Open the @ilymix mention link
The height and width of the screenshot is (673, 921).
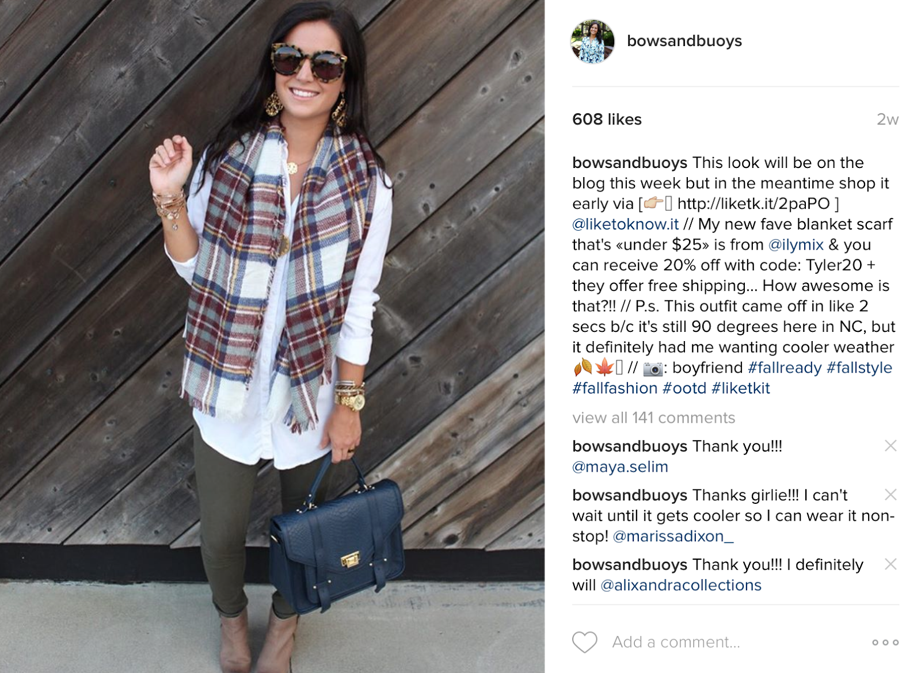point(796,245)
